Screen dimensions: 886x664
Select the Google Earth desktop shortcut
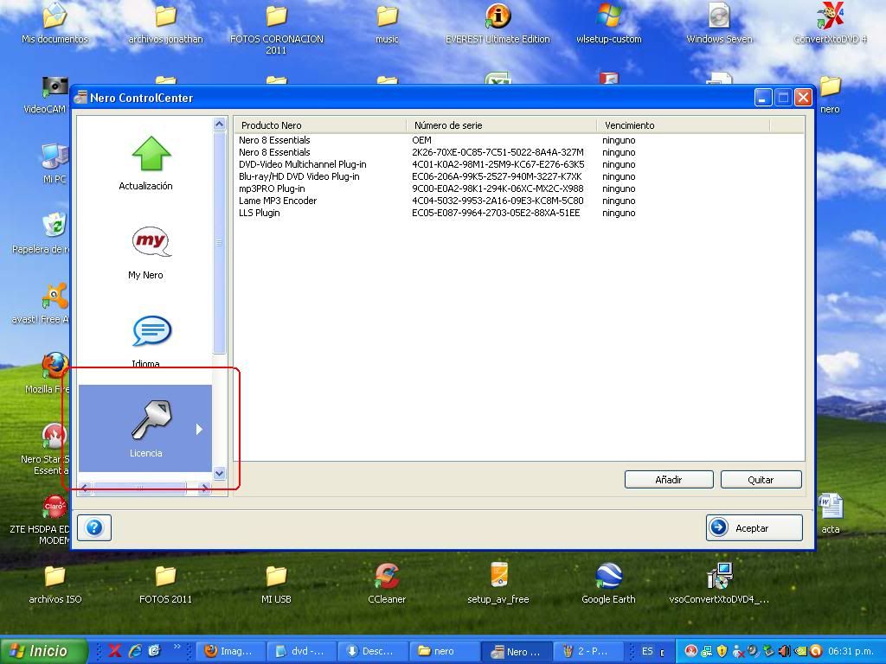pos(608,584)
